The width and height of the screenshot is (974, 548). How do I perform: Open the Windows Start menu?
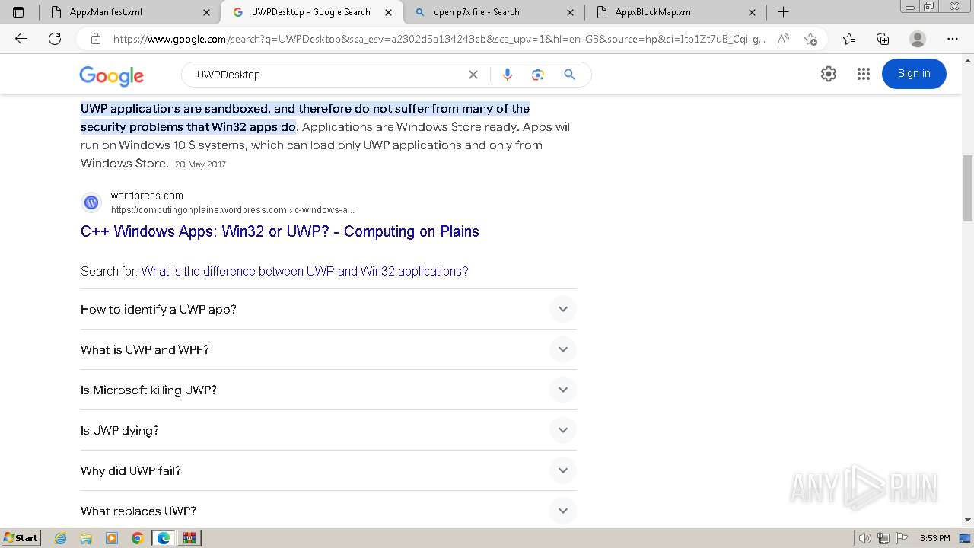[21, 538]
